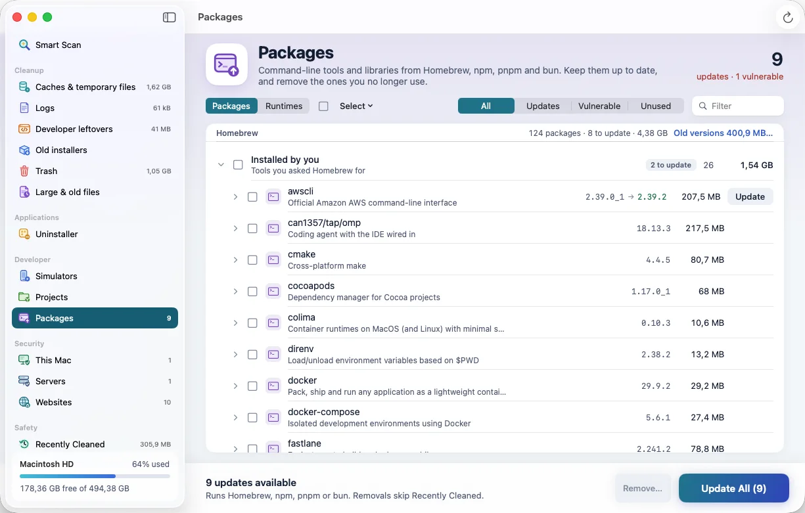Click the 2 to update badge
Screen dimensions: 805x513
pos(670,165)
